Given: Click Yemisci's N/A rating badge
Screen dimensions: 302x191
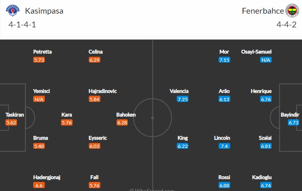Looking at the screenshot, I should tap(39, 99).
